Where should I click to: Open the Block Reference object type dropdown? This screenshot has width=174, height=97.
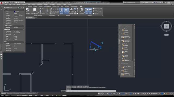11,8
